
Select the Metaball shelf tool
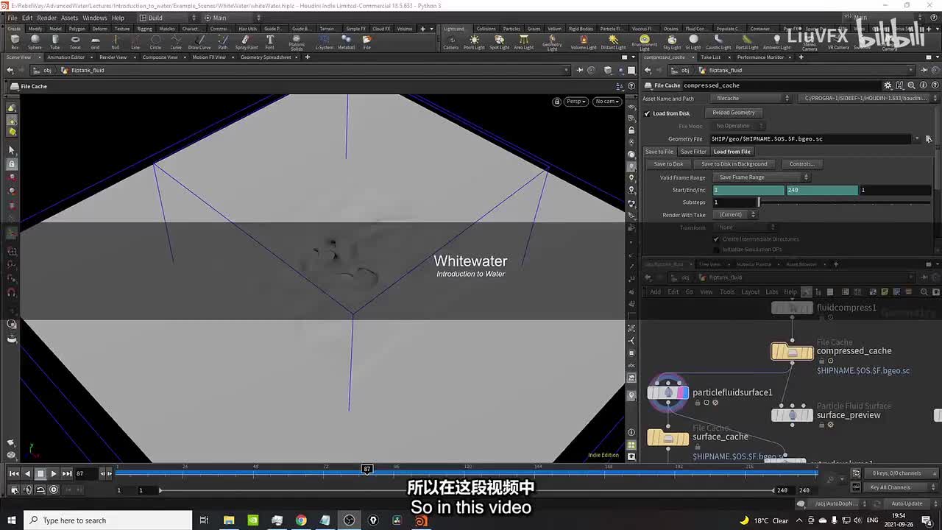pos(346,42)
